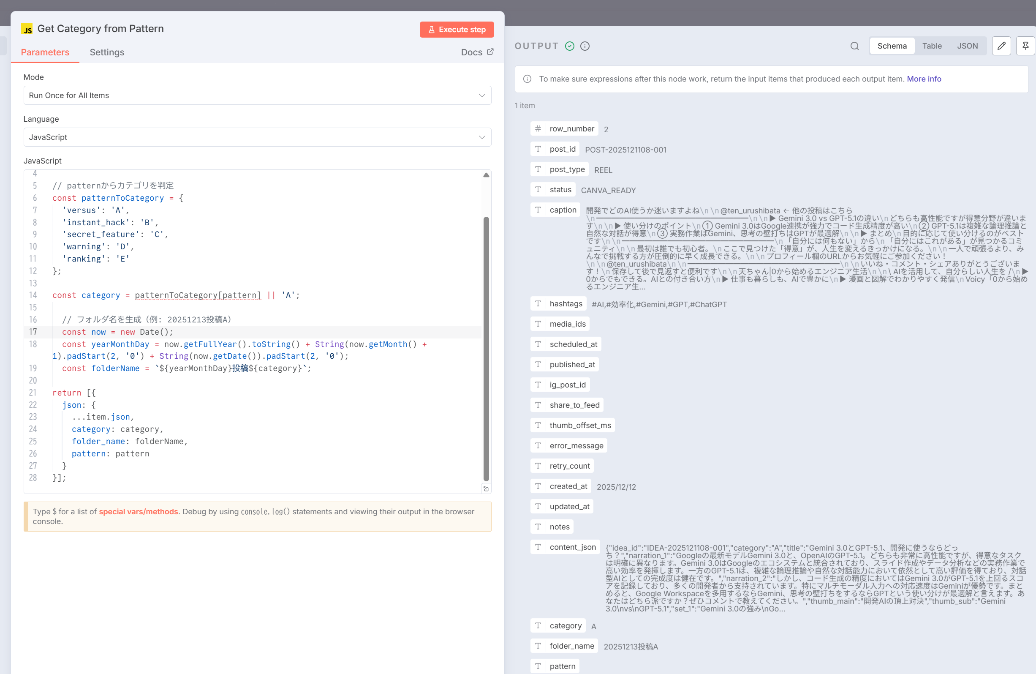Click the green success checkmark icon
This screenshot has width=1036, height=674.
tap(569, 46)
